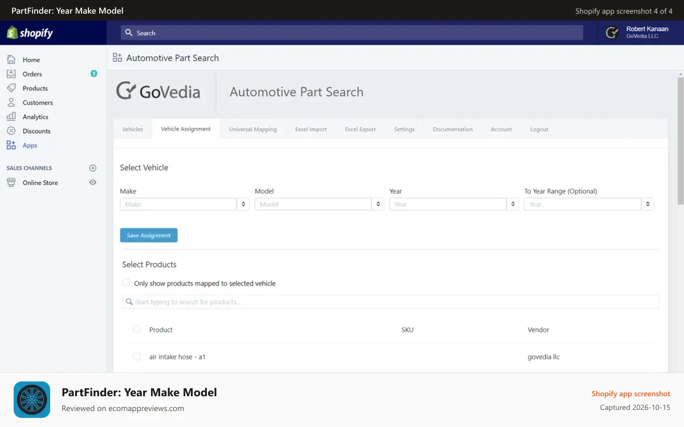Click the magnifier icon in top search bar
The height and width of the screenshot is (427, 684).
coord(129,33)
